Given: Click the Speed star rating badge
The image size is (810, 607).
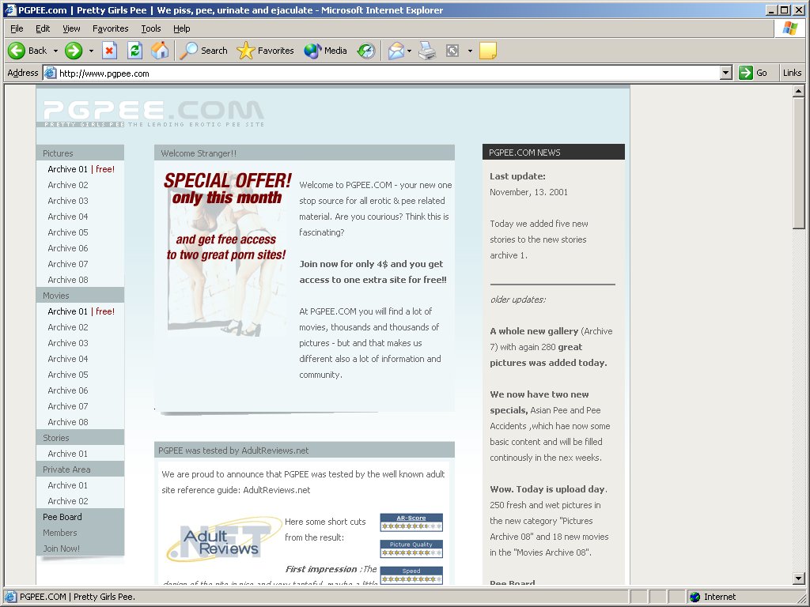Looking at the screenshot, I should tap(411, 575).
